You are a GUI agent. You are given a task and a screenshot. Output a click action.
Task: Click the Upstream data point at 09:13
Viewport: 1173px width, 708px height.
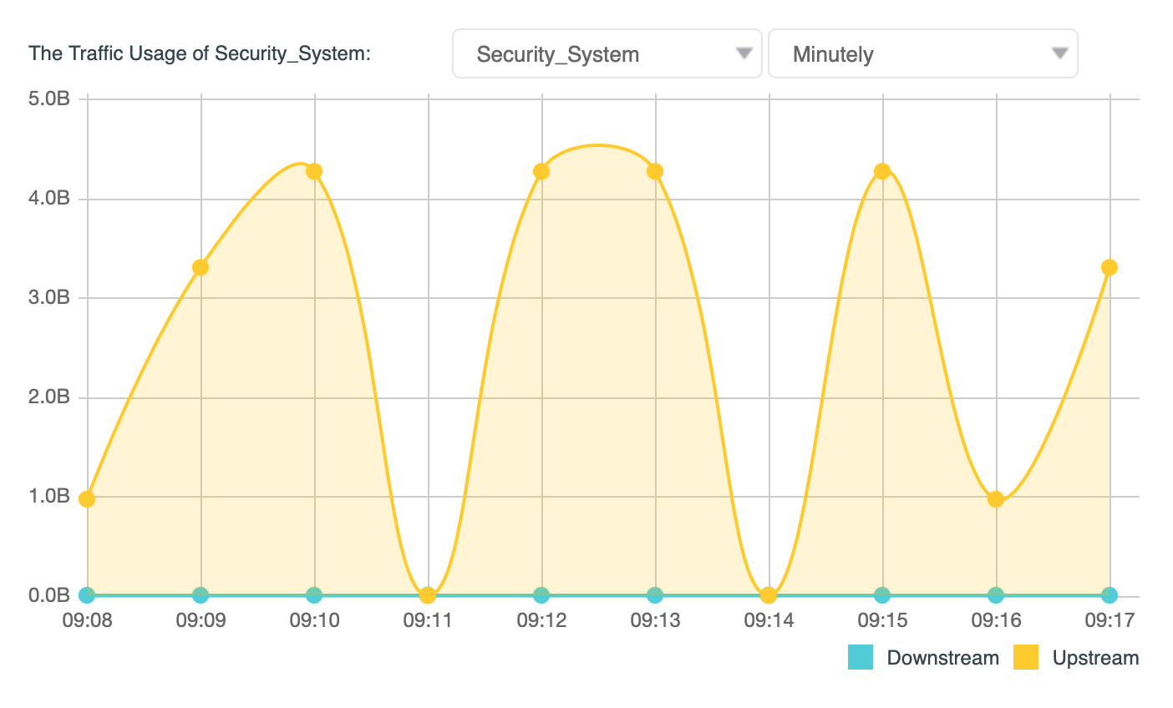click(x=655, y=172)
